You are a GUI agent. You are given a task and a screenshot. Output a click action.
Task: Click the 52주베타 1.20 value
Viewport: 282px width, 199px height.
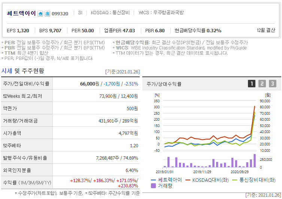point(134,146)
